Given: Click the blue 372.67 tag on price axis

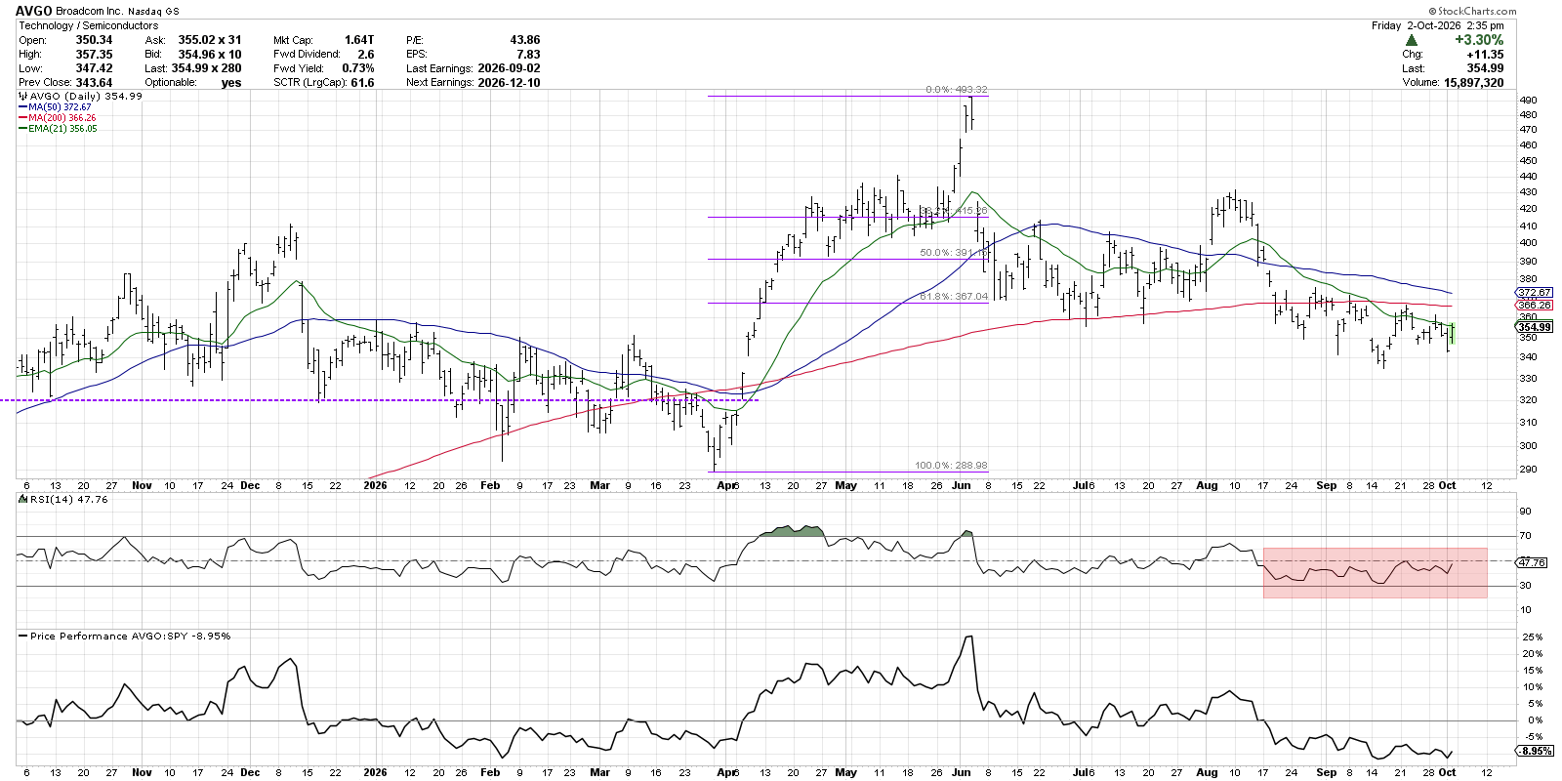Looking at the screenshot, I should (1534, 293).
